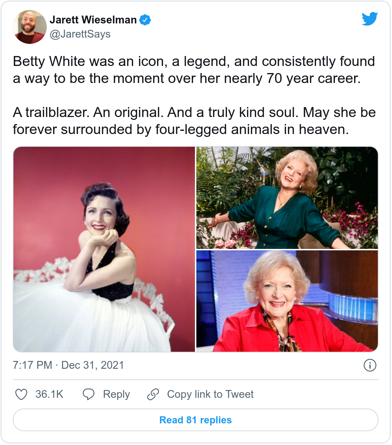Open the Jarett Wieselman display name link
392x445 pixels.
click(x=93, y=20)
